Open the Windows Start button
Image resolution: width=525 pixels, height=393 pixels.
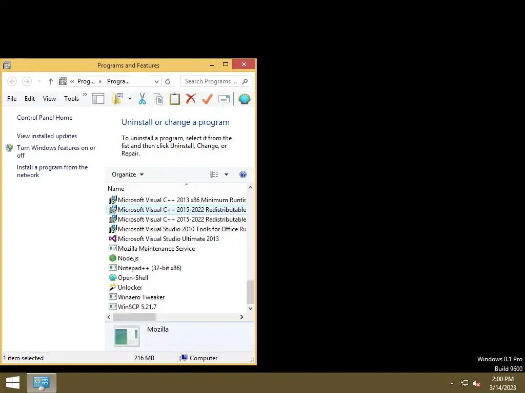pyautogui.click(x=13, y=383)
